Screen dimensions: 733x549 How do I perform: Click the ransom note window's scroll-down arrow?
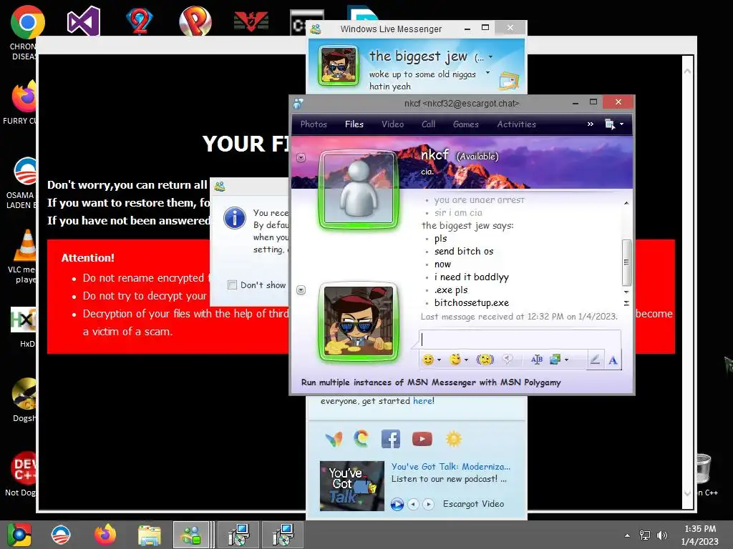687,493
